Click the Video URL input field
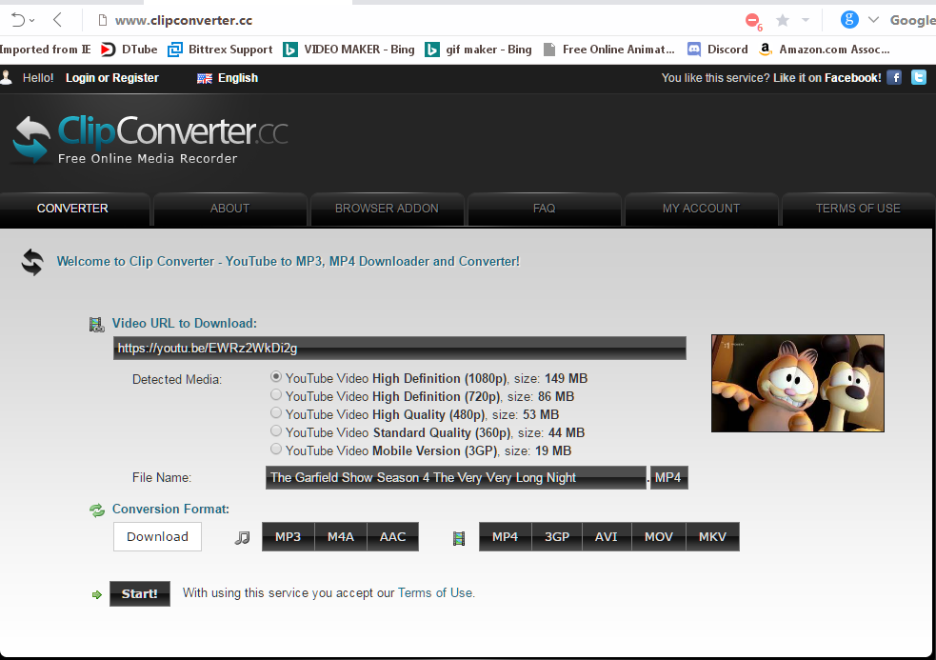 (399, 349)
